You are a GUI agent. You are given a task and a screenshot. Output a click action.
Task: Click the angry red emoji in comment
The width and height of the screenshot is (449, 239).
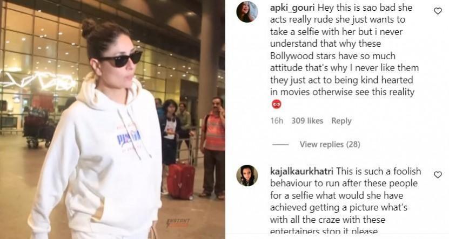276,104
